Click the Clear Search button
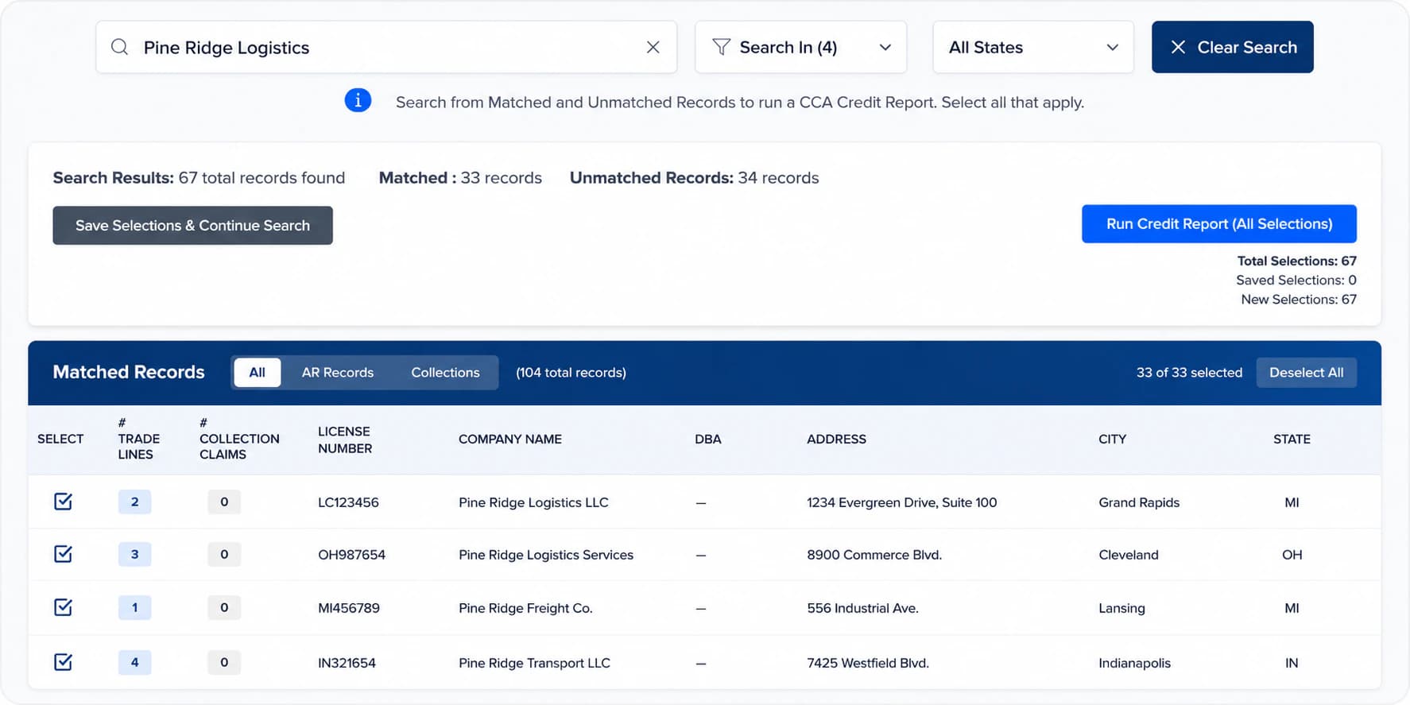 click(x=1232, y=47)
